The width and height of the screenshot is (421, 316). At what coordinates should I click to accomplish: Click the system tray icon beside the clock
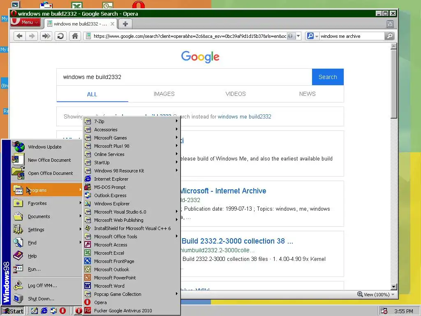pos(384,311)
